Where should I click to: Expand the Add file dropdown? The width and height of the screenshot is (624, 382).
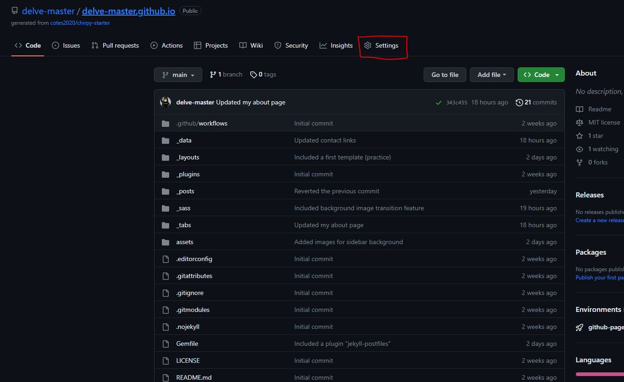click(492, 75)
